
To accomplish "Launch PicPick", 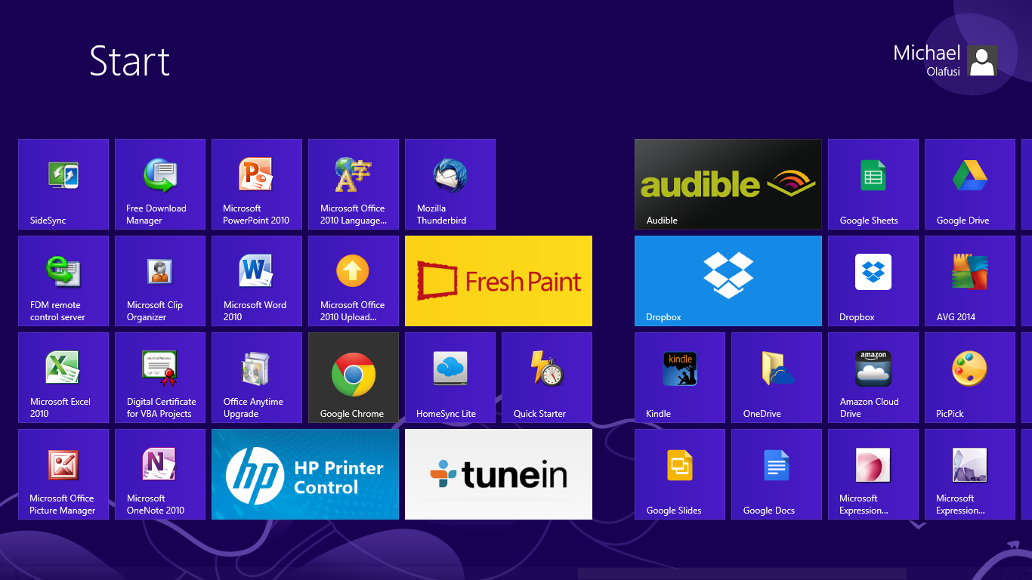I will click(970, 378).
